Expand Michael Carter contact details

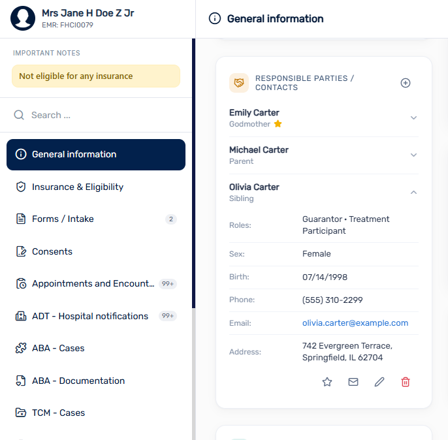pyautogui.click(x=413, y=155)
